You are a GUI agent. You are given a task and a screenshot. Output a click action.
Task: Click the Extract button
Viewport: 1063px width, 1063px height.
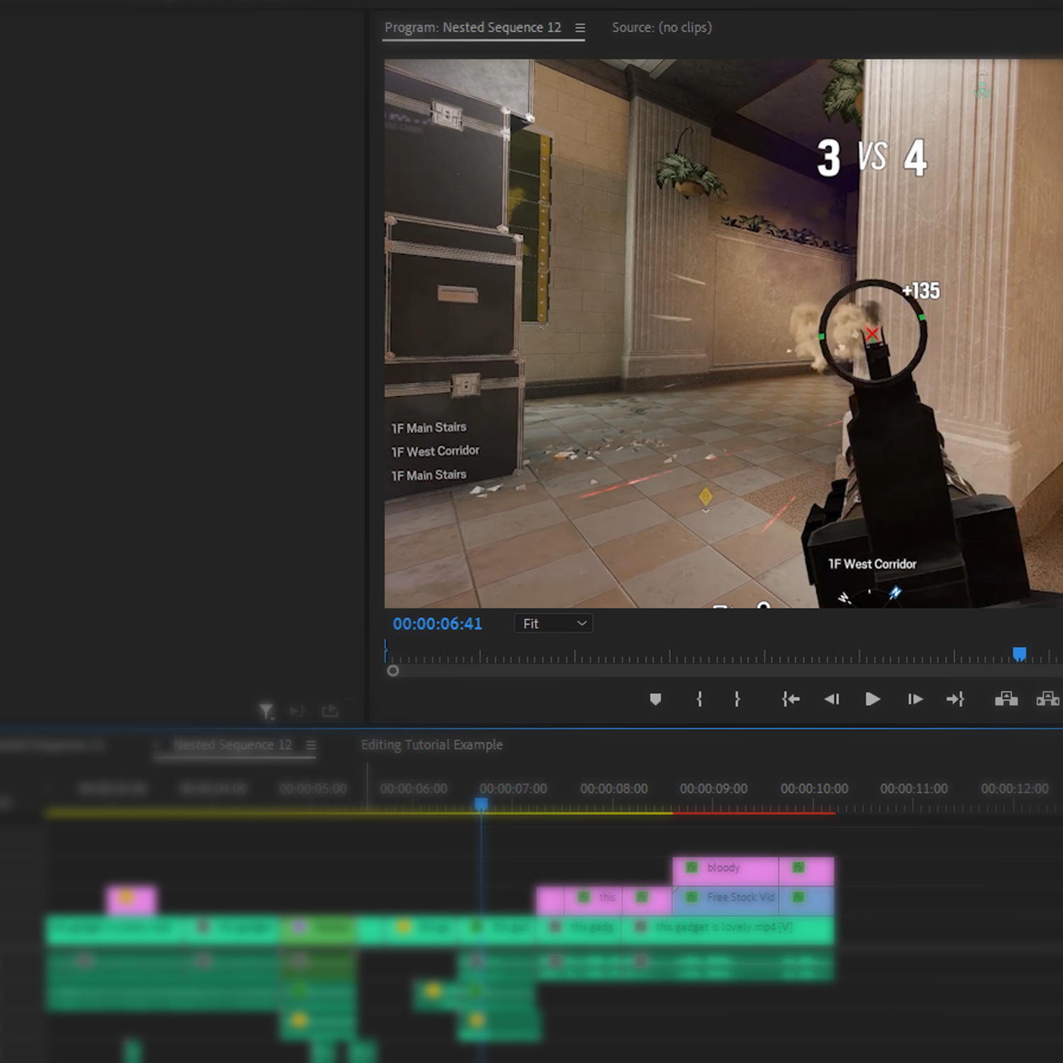[1048, 699]
